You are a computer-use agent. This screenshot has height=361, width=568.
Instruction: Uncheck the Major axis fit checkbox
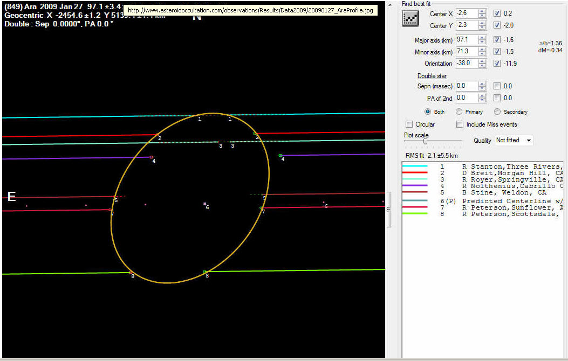click(497, 40)
